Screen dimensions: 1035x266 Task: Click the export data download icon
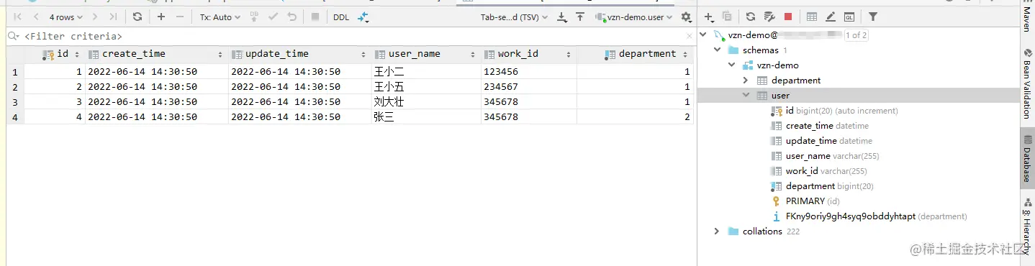(561, 17)
